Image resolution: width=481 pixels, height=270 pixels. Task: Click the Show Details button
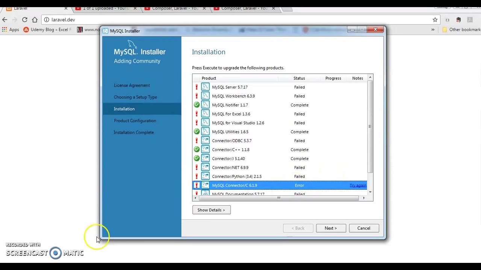pyautogui.click(x=211, y=210)
